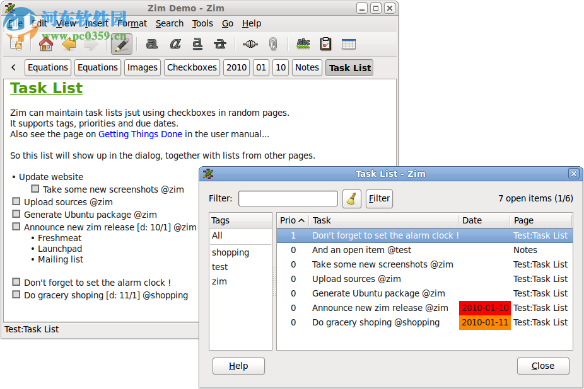Toggle the editable pencil icon
584x389 pixels.
pos(122,44)
